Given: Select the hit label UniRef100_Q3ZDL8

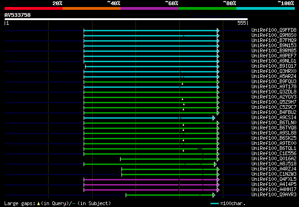Looking at the screenshot, I should tap(274, 92).
